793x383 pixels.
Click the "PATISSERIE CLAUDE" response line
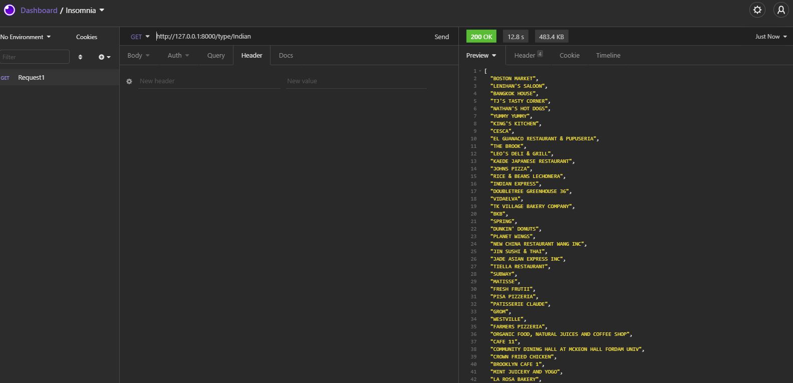point(520,304)
